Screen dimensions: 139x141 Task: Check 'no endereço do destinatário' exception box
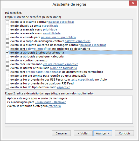pos(8,49)
